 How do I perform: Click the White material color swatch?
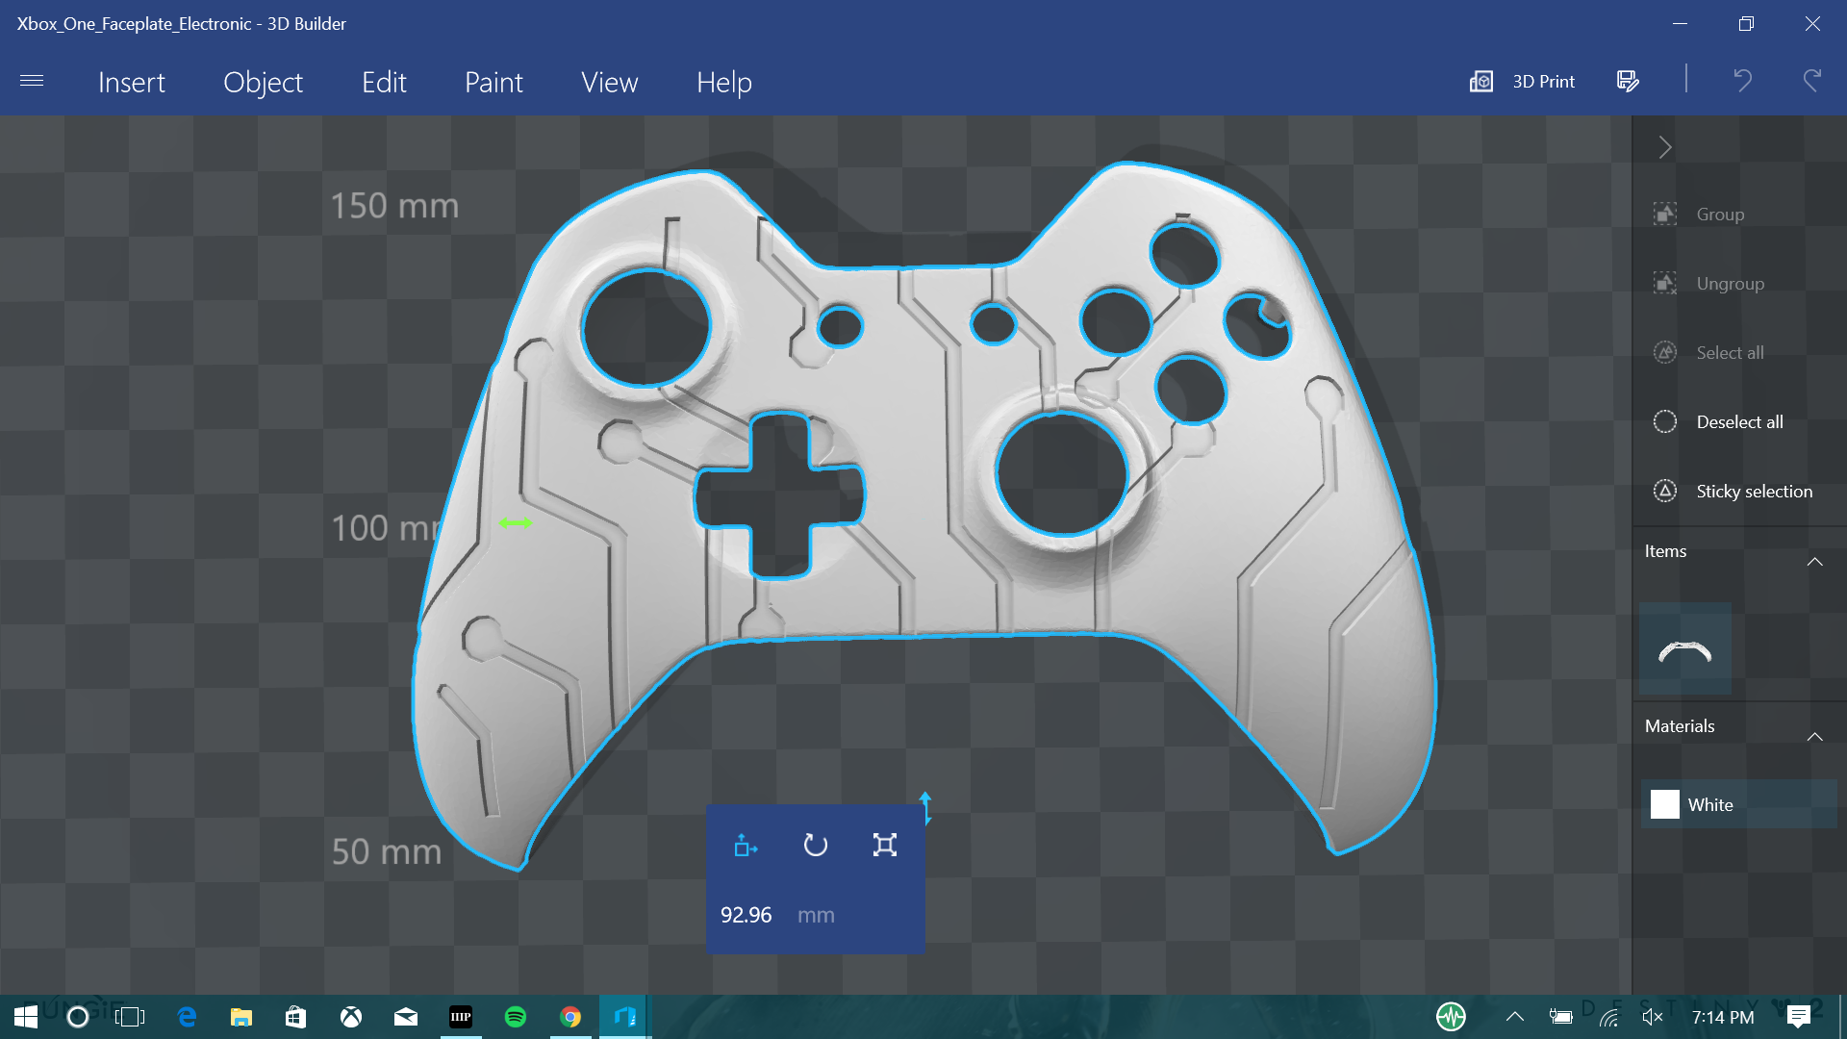[1664, 804]
